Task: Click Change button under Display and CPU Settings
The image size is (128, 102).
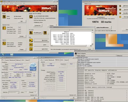Action: [52, 25]
